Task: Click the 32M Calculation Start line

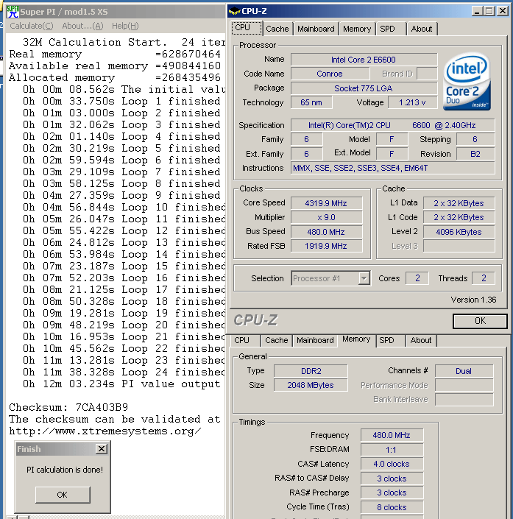Action: [x=124, y=42]
